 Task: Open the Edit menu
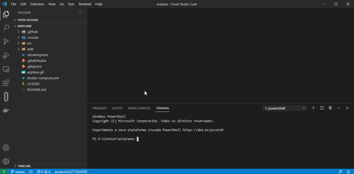[x=23, y=4]
